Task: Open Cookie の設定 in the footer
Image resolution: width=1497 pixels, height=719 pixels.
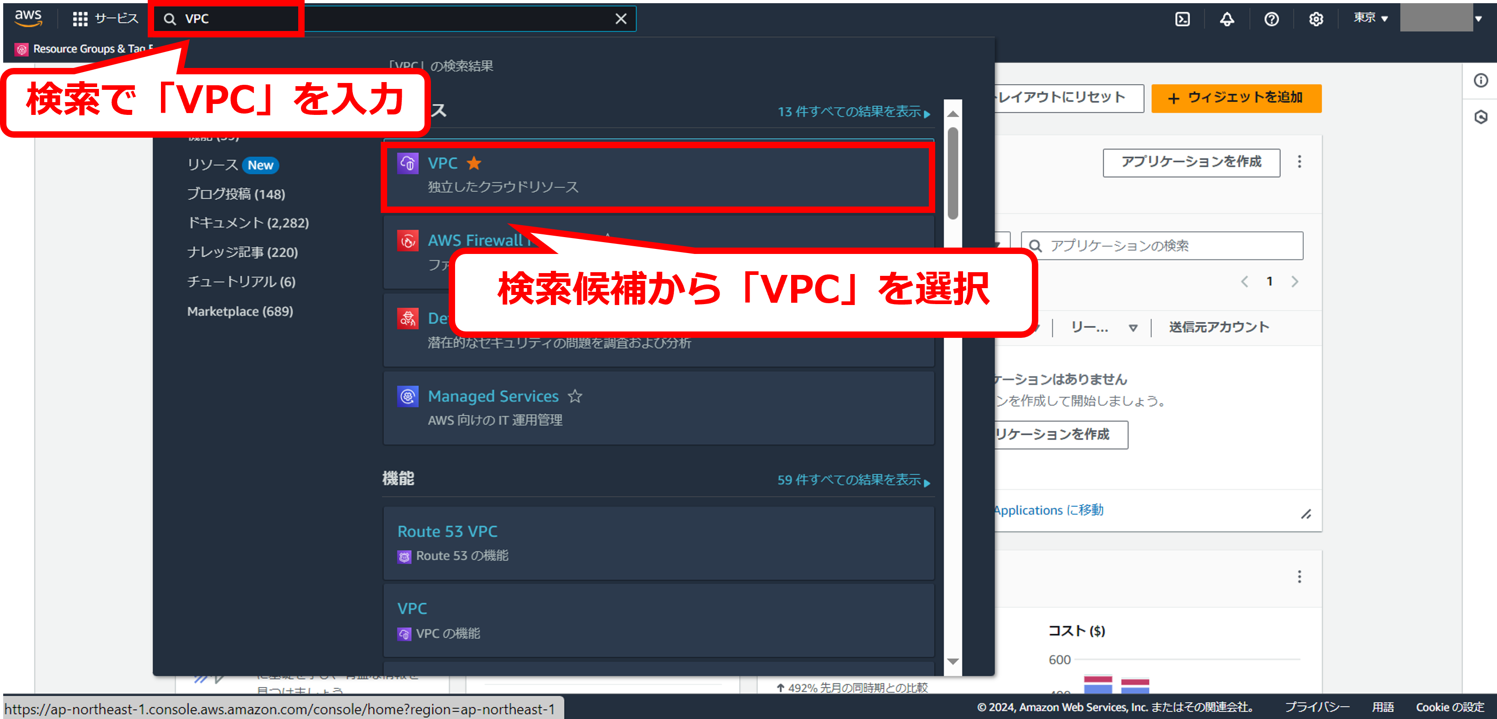Action: click(1450, 707)
